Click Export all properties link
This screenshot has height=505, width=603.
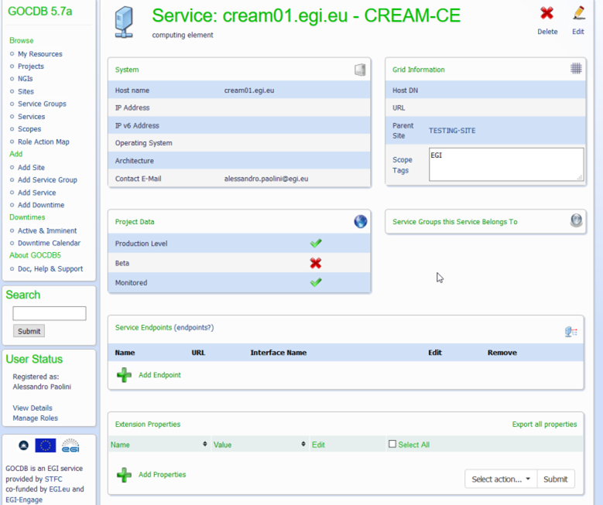544,425
